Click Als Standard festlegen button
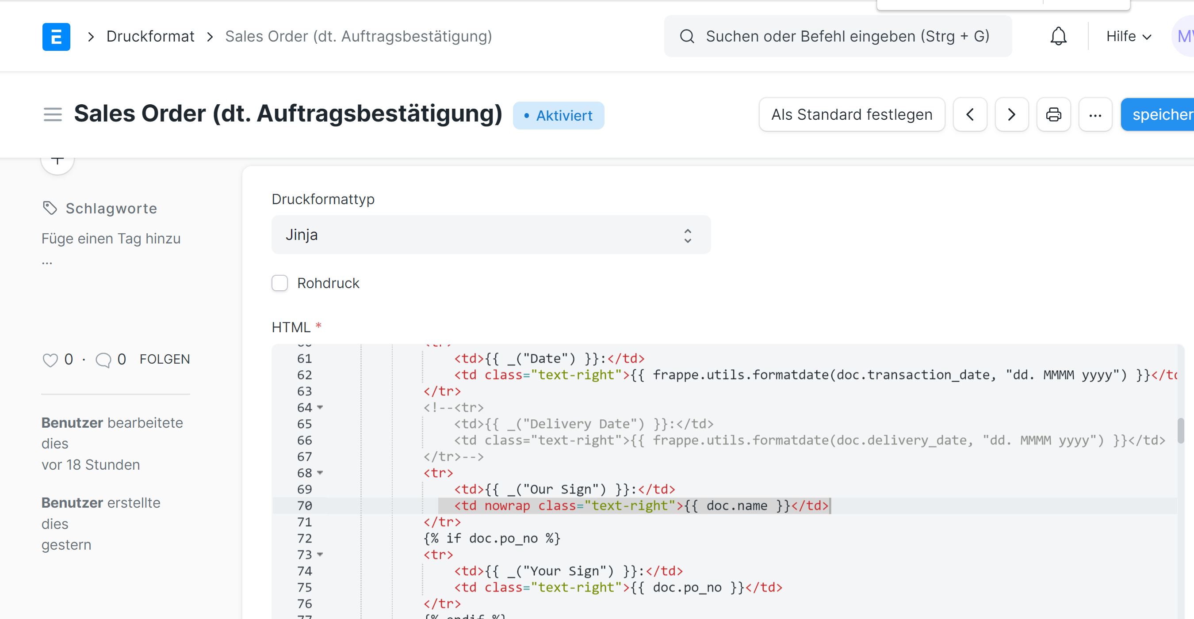The image size is (1194, 619). click(851, 114)
